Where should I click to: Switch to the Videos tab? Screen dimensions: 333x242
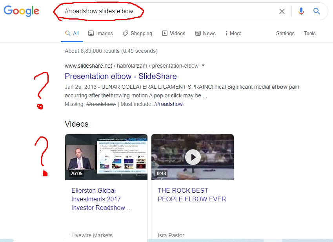(173, 34)
